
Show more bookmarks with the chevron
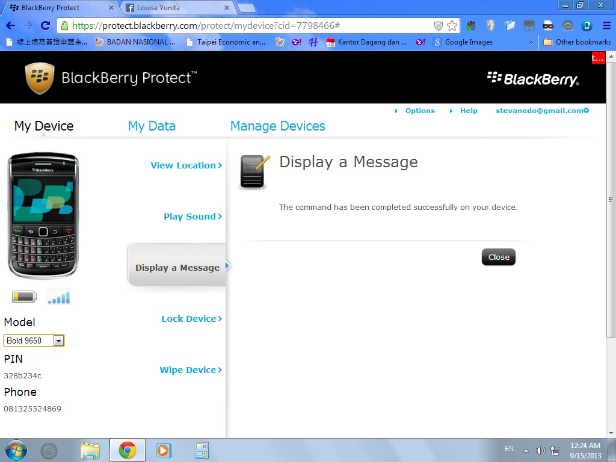pos(531,42)
